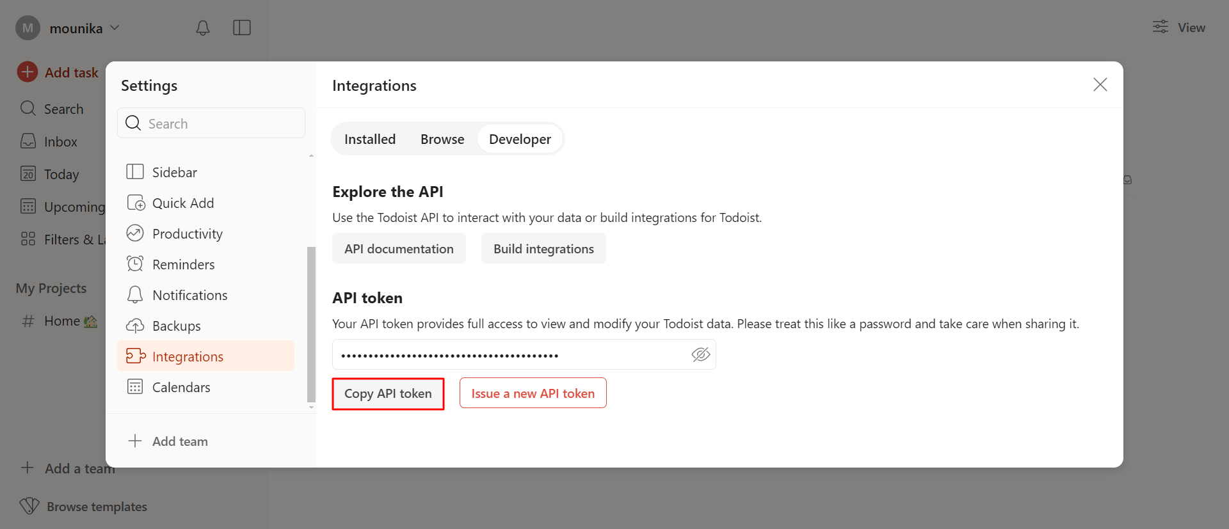Viewport: 1229px width, 529px height.
Task: Switch to the Installed tab
Action: pyautogui.click(x=370, y=139)
